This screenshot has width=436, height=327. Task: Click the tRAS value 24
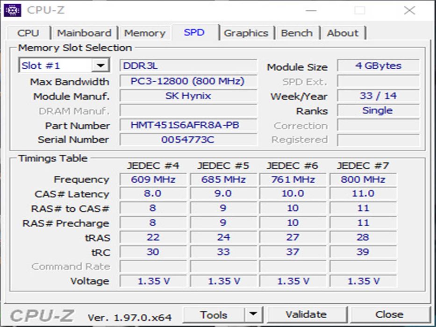pyautogui.click(x=223, y=237)
